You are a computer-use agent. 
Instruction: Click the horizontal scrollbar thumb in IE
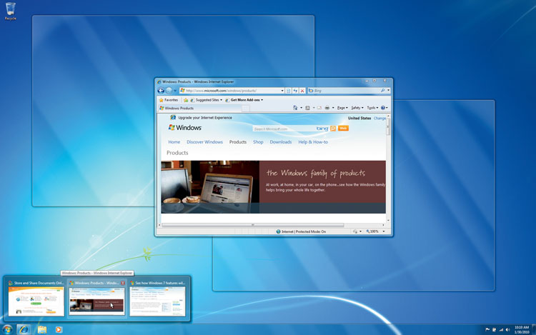click(252, 225)
